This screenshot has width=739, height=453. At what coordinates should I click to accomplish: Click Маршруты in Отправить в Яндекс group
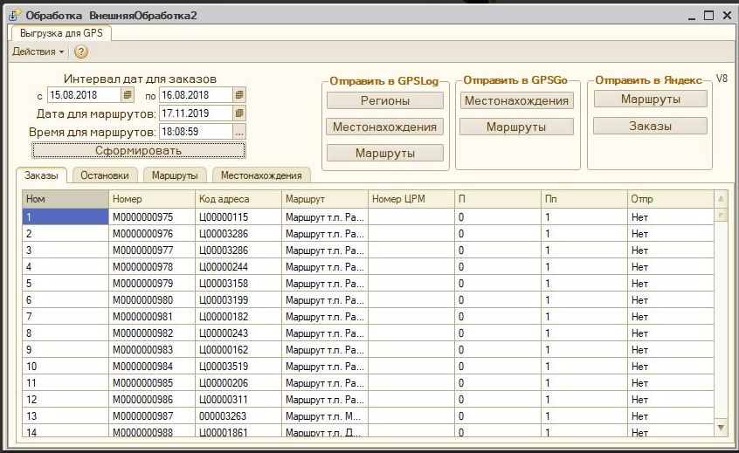coord(651,100)
